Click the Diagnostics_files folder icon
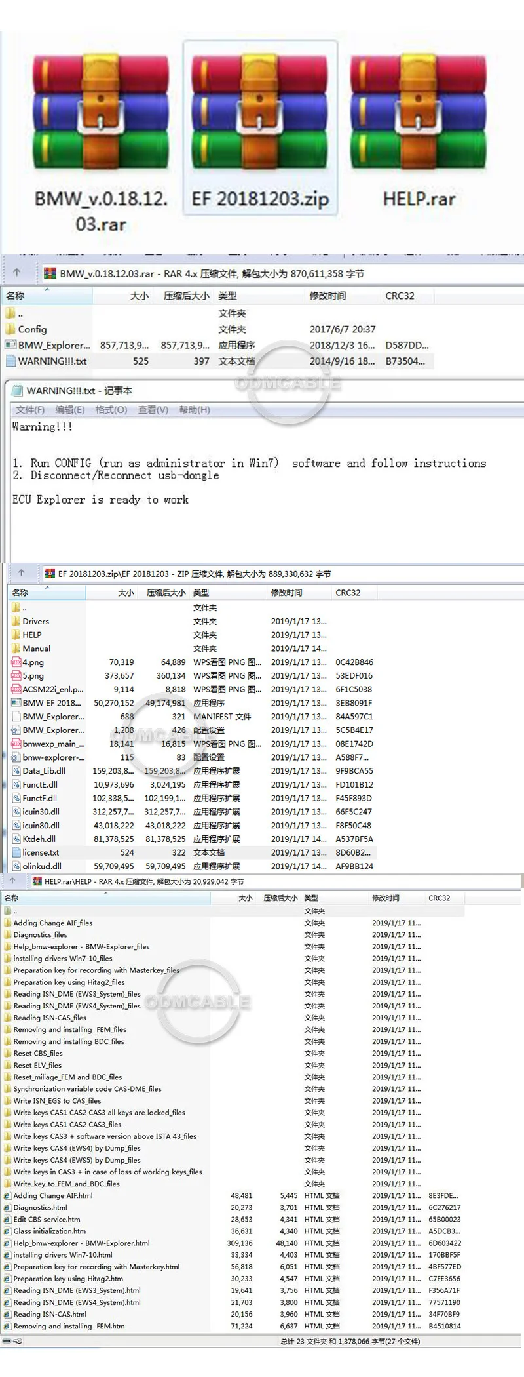Image resolution: width=524 pixels, height=1377 pixels. pyautogui.click(x=8, y=934)
